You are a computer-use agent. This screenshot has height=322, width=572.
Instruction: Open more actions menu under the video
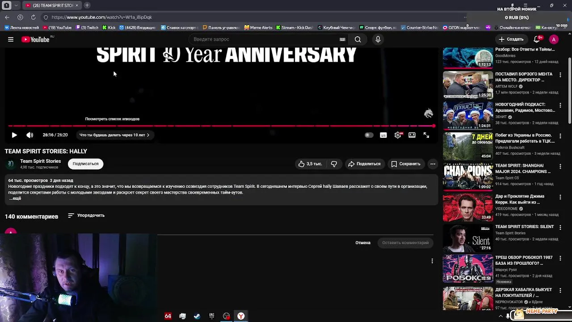(433, 164)
